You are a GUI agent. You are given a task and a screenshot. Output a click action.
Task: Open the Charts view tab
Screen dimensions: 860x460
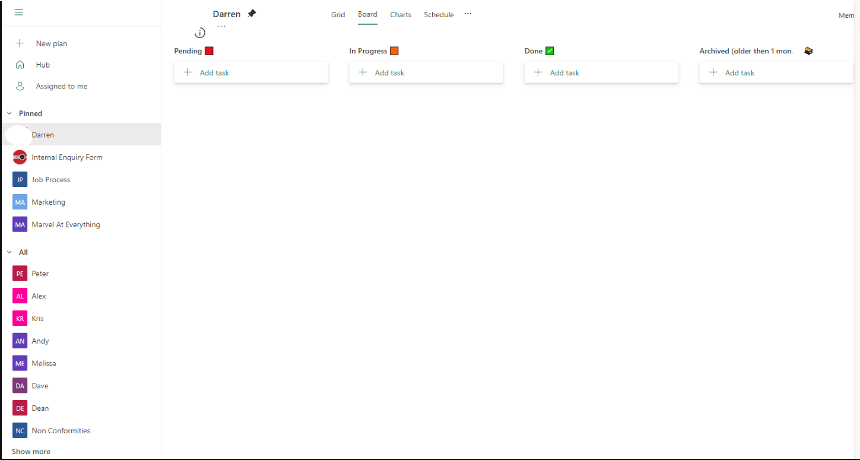401,15
